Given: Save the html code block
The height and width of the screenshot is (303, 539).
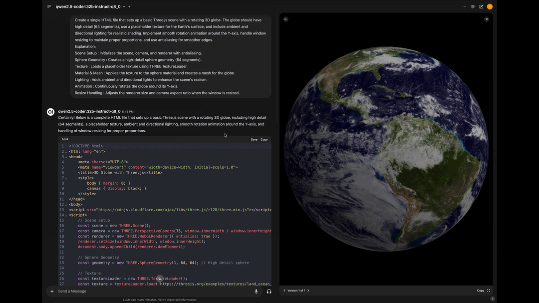Looking at the screenshot, I should tap(254, 140).
